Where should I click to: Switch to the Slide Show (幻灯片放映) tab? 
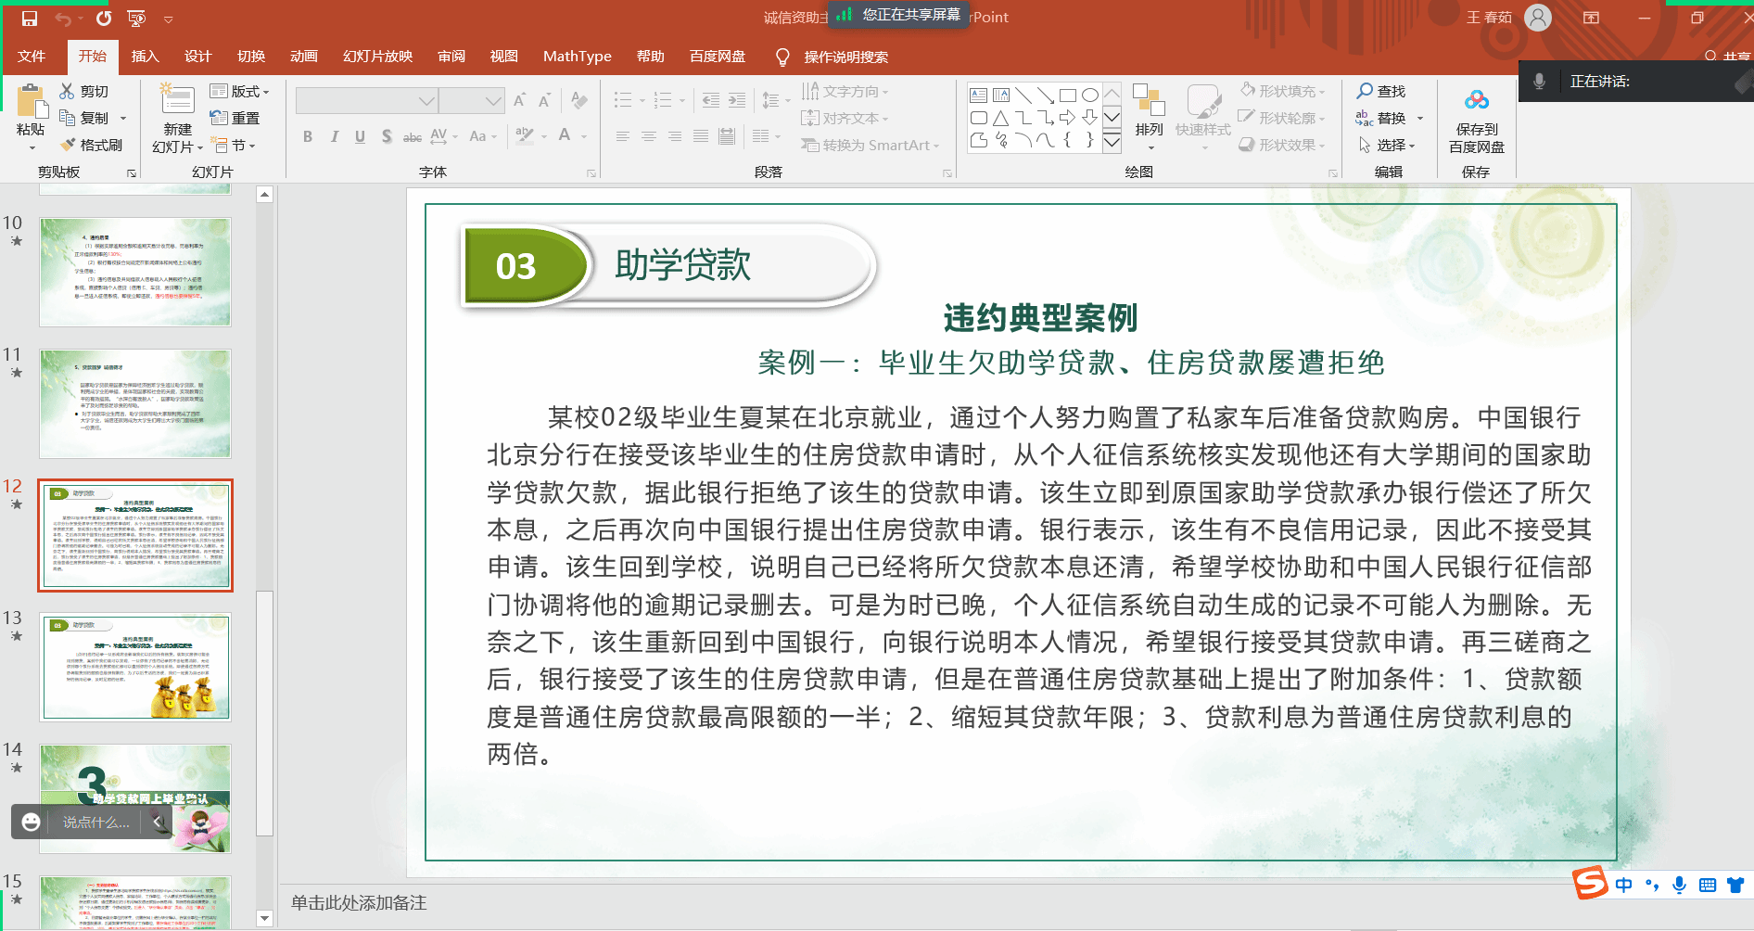377,57
